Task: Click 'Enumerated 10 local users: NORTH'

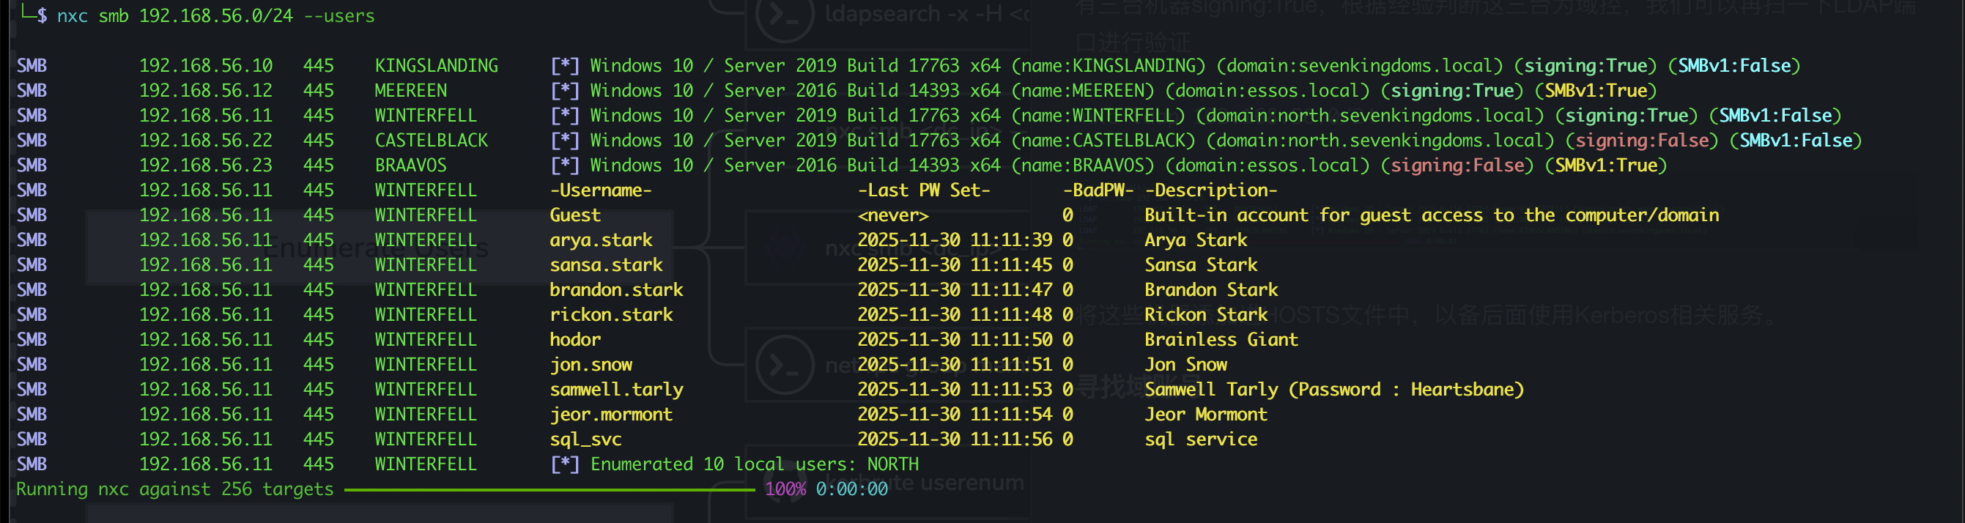Action: [x=755, y=464]
